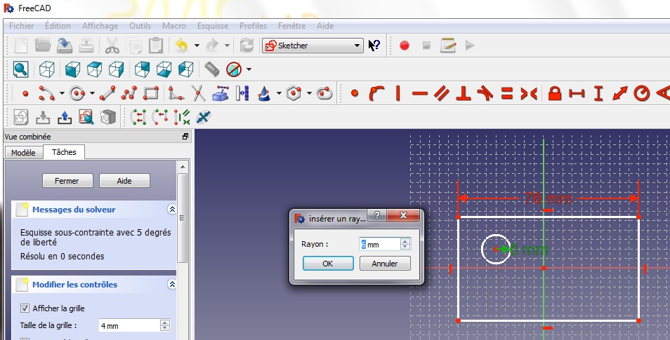Apply the parallel constraint icon

coord(441,93)
